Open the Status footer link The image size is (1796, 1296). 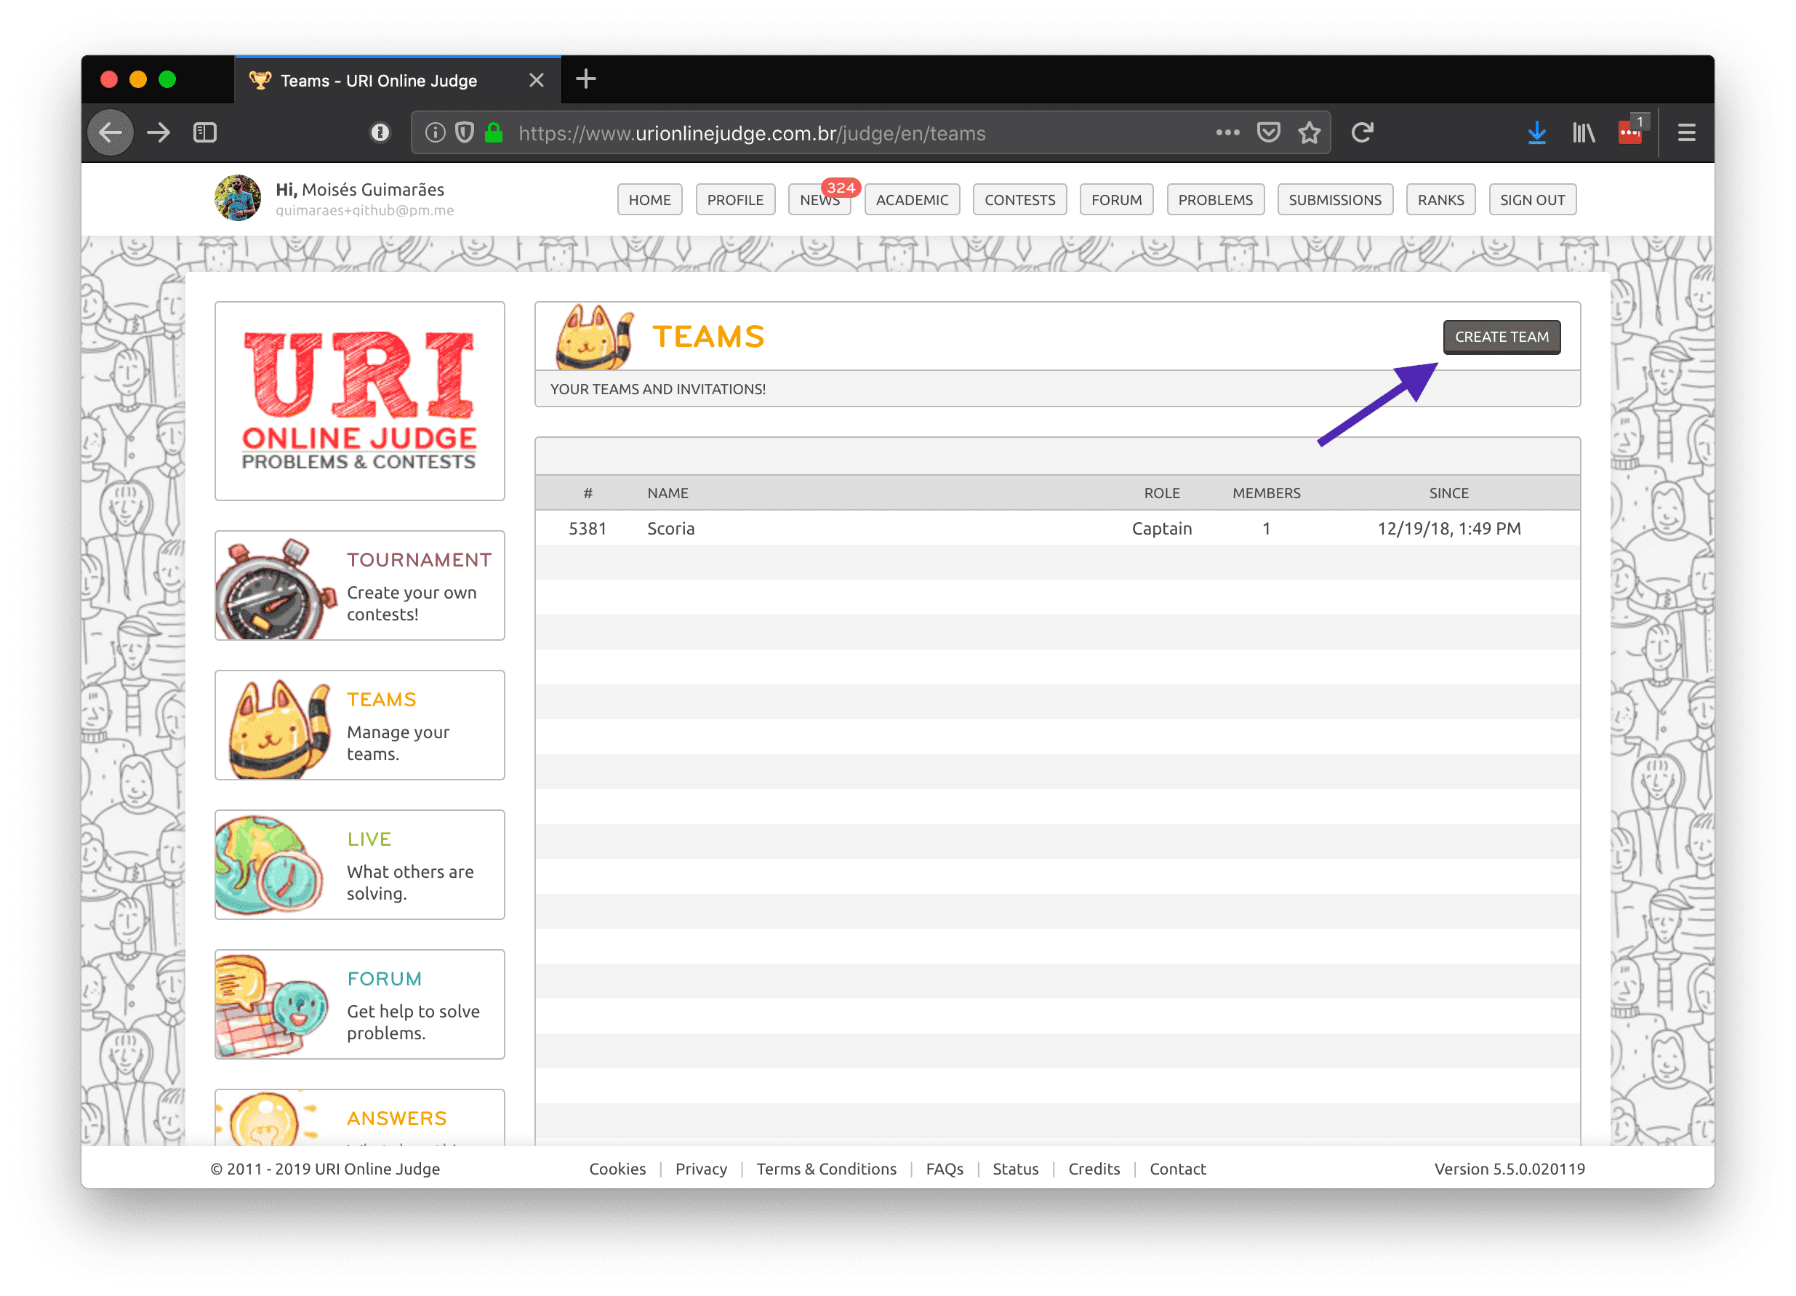click(x=1015, y=1169)
